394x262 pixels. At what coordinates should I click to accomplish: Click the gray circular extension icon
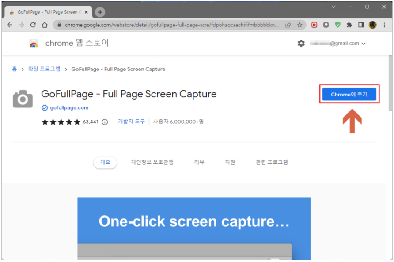coord(326,25)
